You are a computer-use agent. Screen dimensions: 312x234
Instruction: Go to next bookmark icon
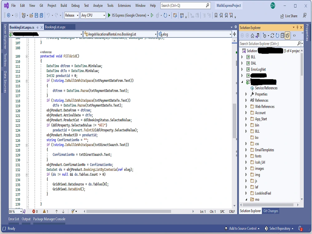(x=226, y=15)
